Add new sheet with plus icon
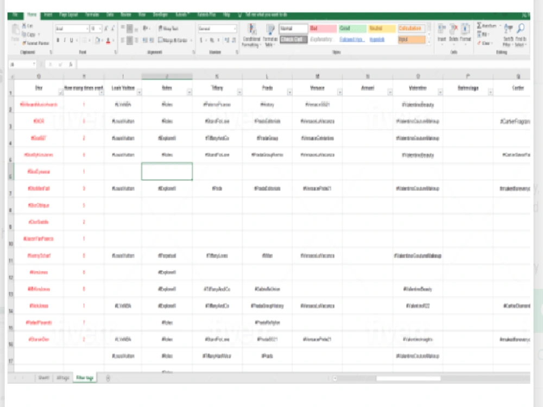Image resolution: width=543 pixels, height=407 pixels. click(108, 378)
